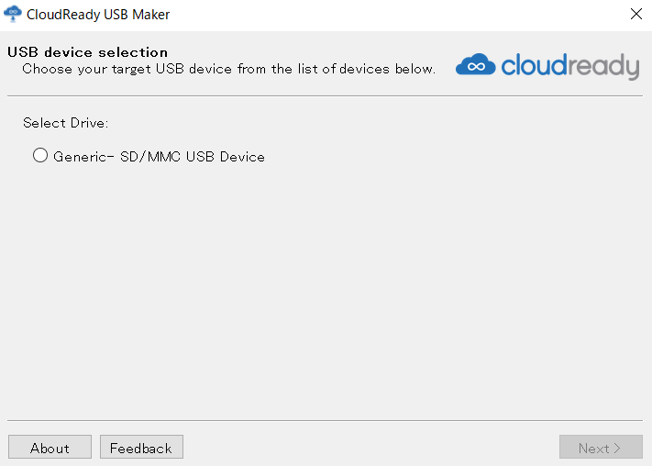Click the 'Select Drive:' label

66,123
